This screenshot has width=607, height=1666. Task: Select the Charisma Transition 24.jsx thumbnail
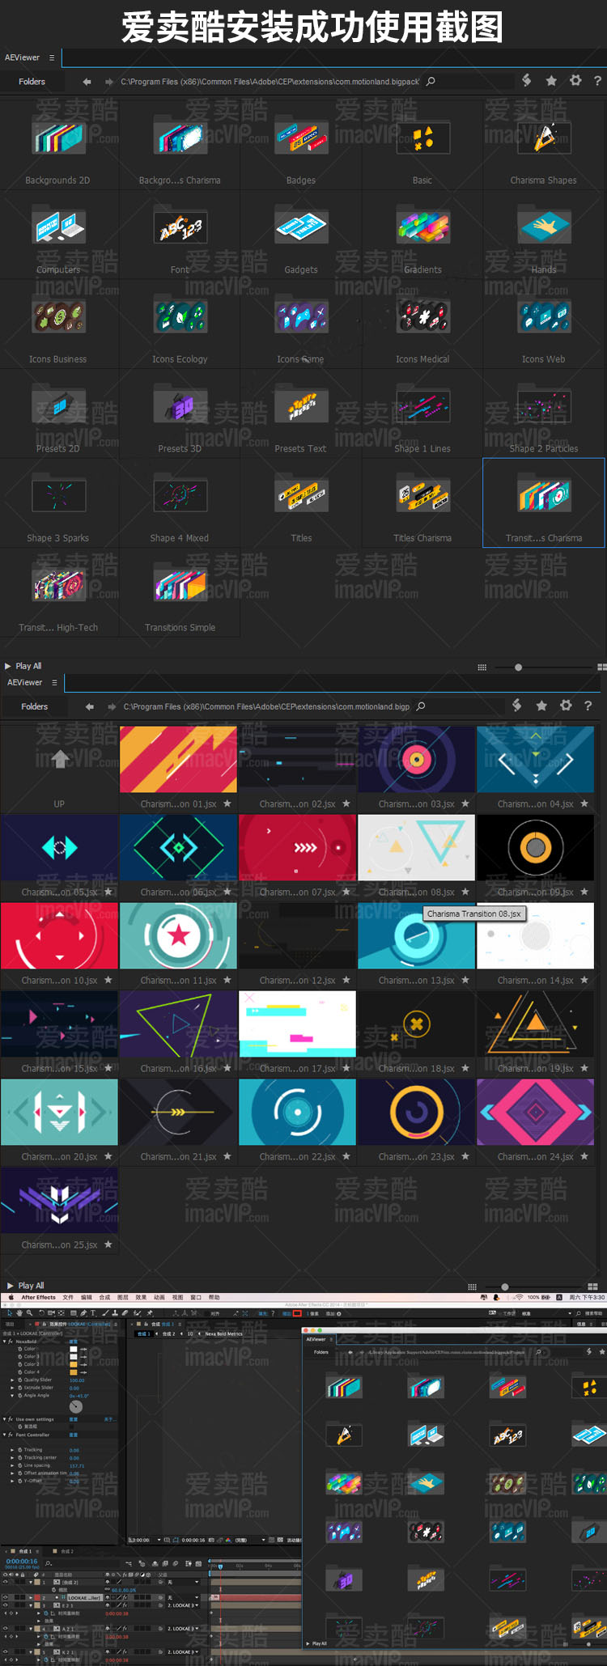click(536, 1112)
